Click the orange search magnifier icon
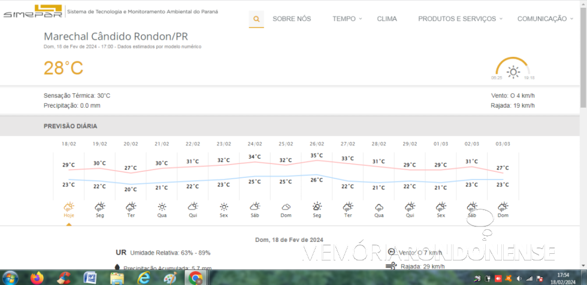The image size is (587, 285). pyautogui.click(x=256, y=19)
